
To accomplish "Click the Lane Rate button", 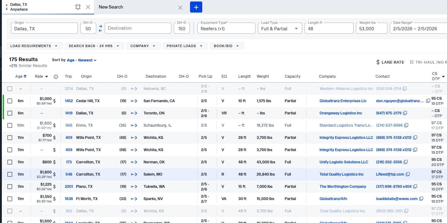I will click(x=390, y=62).
